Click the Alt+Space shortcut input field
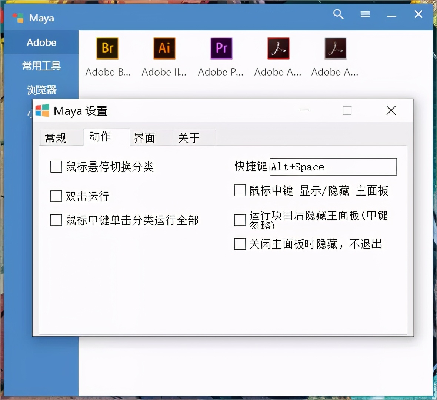The width and height of the screenshot is (437, 400). click(333, 167)
